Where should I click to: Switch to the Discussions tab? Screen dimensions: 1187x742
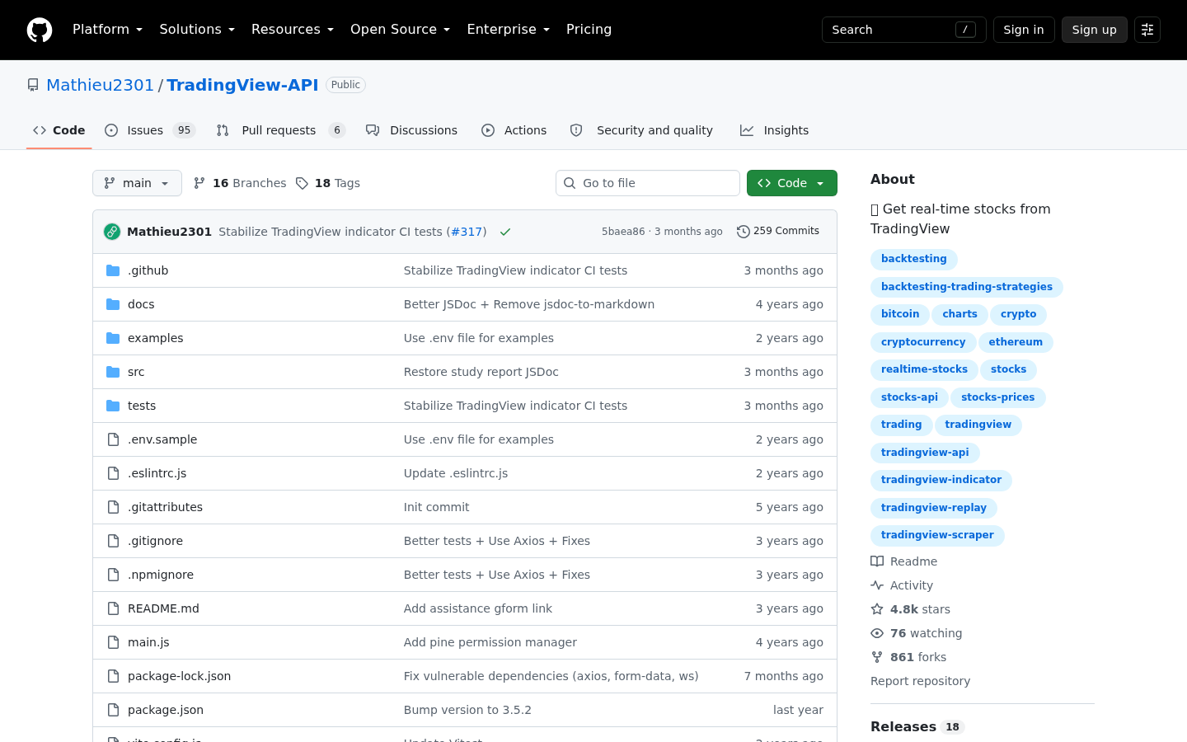(411, 130)
